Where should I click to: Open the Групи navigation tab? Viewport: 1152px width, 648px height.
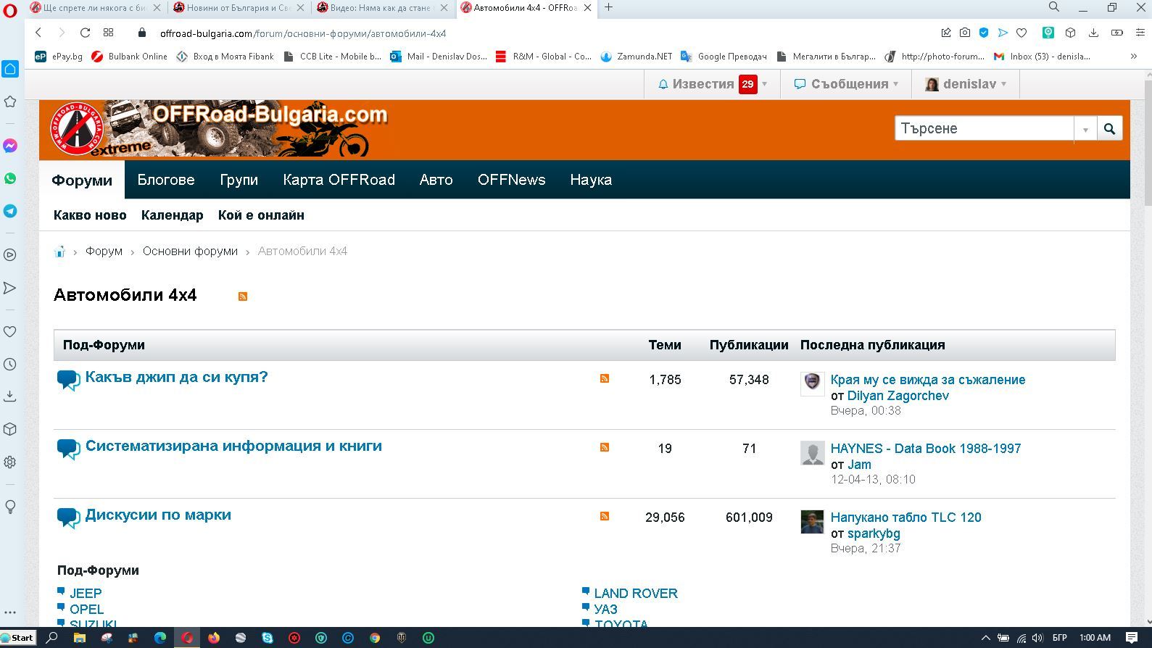pos(239,180)
